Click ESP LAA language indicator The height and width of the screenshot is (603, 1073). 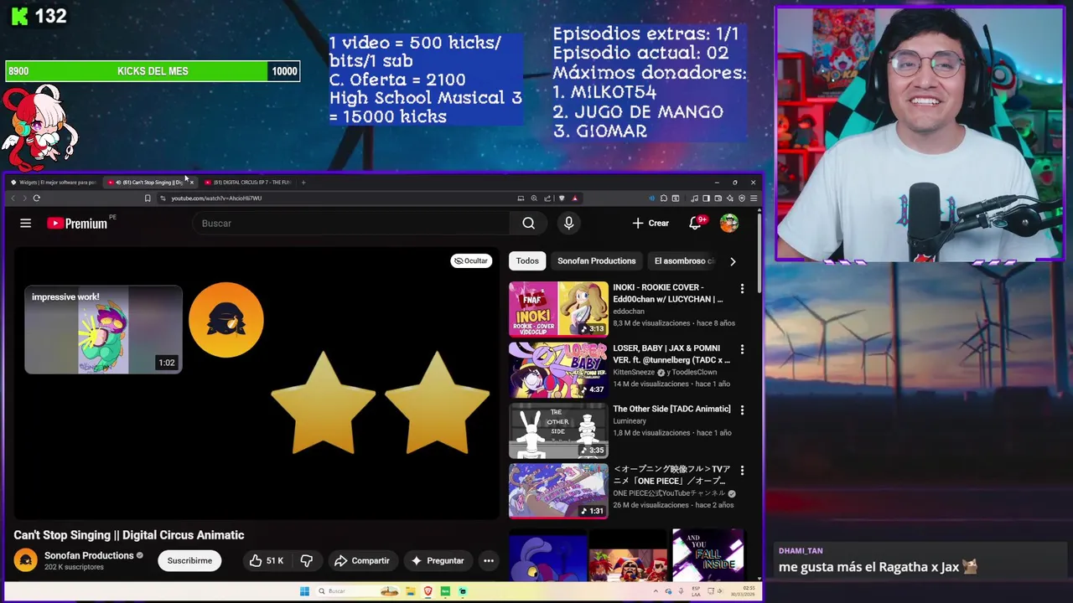point(696,591)
